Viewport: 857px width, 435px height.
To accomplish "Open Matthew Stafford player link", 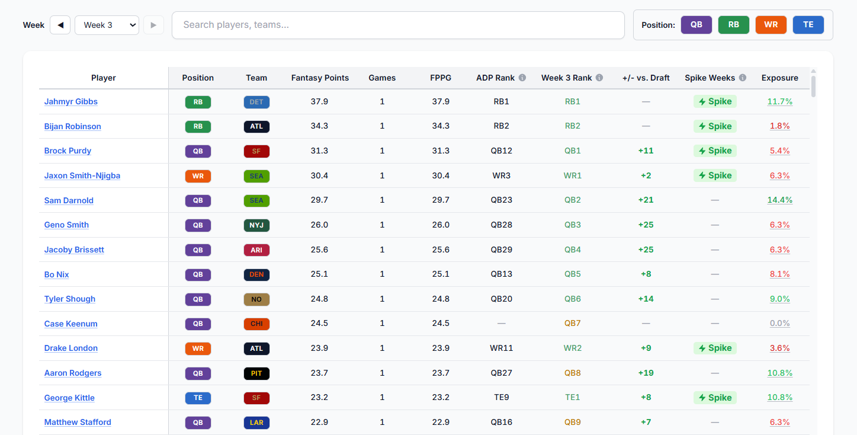I will pyautogui.click(x=78, y=422).
